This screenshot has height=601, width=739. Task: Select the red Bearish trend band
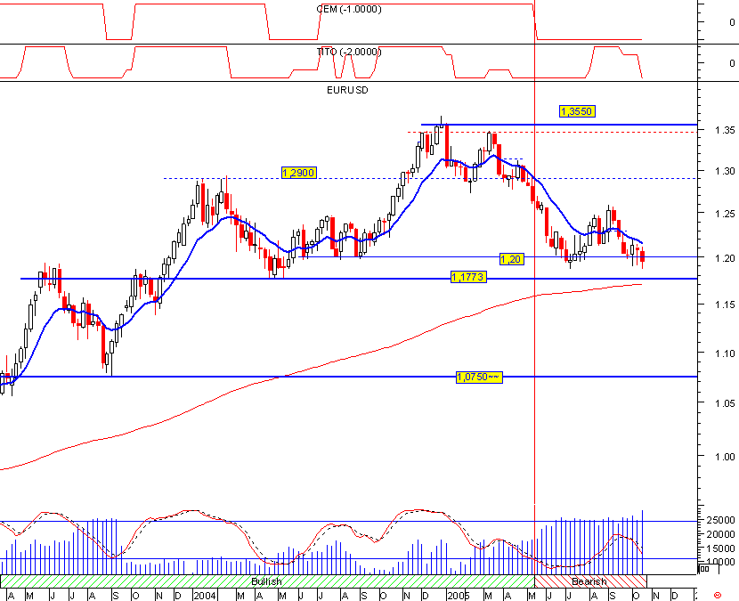tap(590, 581)
